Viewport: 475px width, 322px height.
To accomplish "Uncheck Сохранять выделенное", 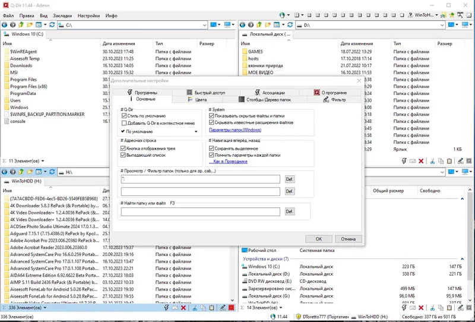I will click(x=211, y=149).
